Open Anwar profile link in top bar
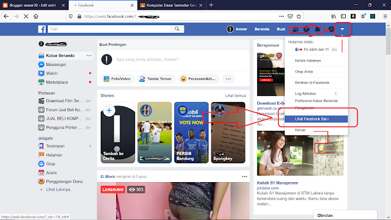The height and width of the screenshot is (220, 391). point(237,29)
